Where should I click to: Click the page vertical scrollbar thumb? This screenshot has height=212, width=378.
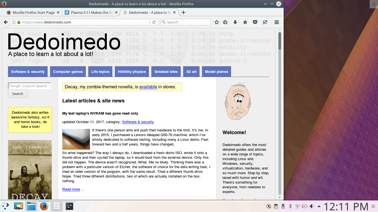[x=279, y=41]
